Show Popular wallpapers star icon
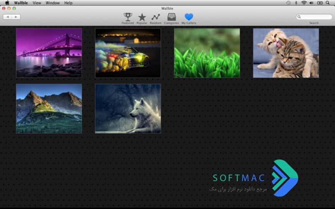 pyautogui.click(x=142, y=17)
